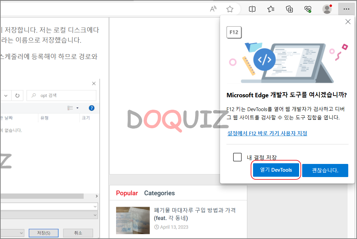Click the April 13, 2023 date text
Screen dimensions: 357x239
(174, 227)
